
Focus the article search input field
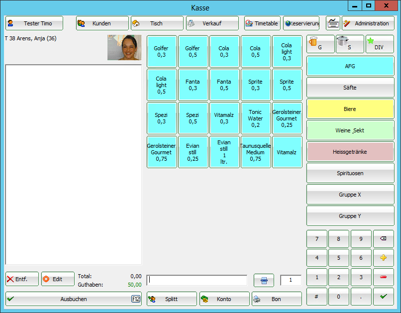pyautogui.click(x=197, y=280)
